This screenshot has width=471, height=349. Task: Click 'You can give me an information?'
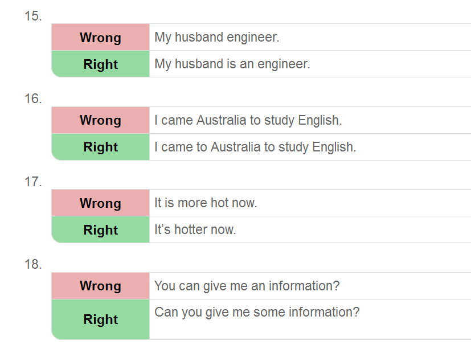(x=247, y=286)
